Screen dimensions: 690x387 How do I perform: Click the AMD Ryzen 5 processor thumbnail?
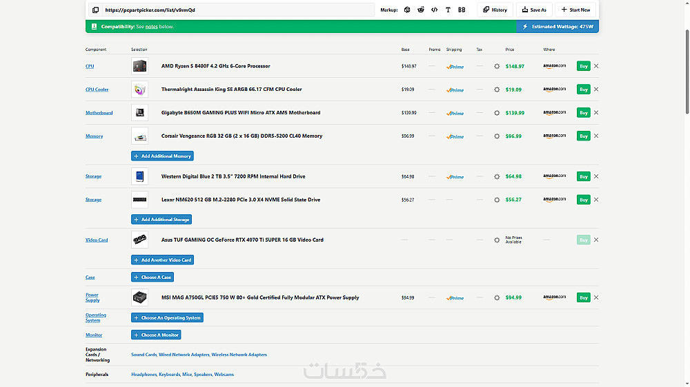[x=139, y=66]
